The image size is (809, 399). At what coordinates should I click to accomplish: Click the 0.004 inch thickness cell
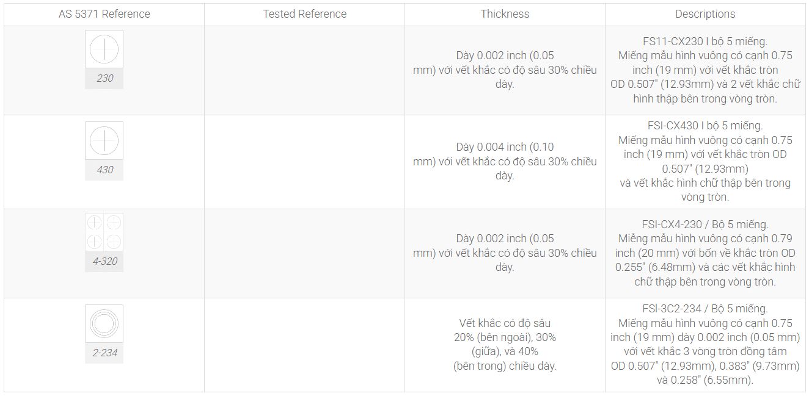505,162
